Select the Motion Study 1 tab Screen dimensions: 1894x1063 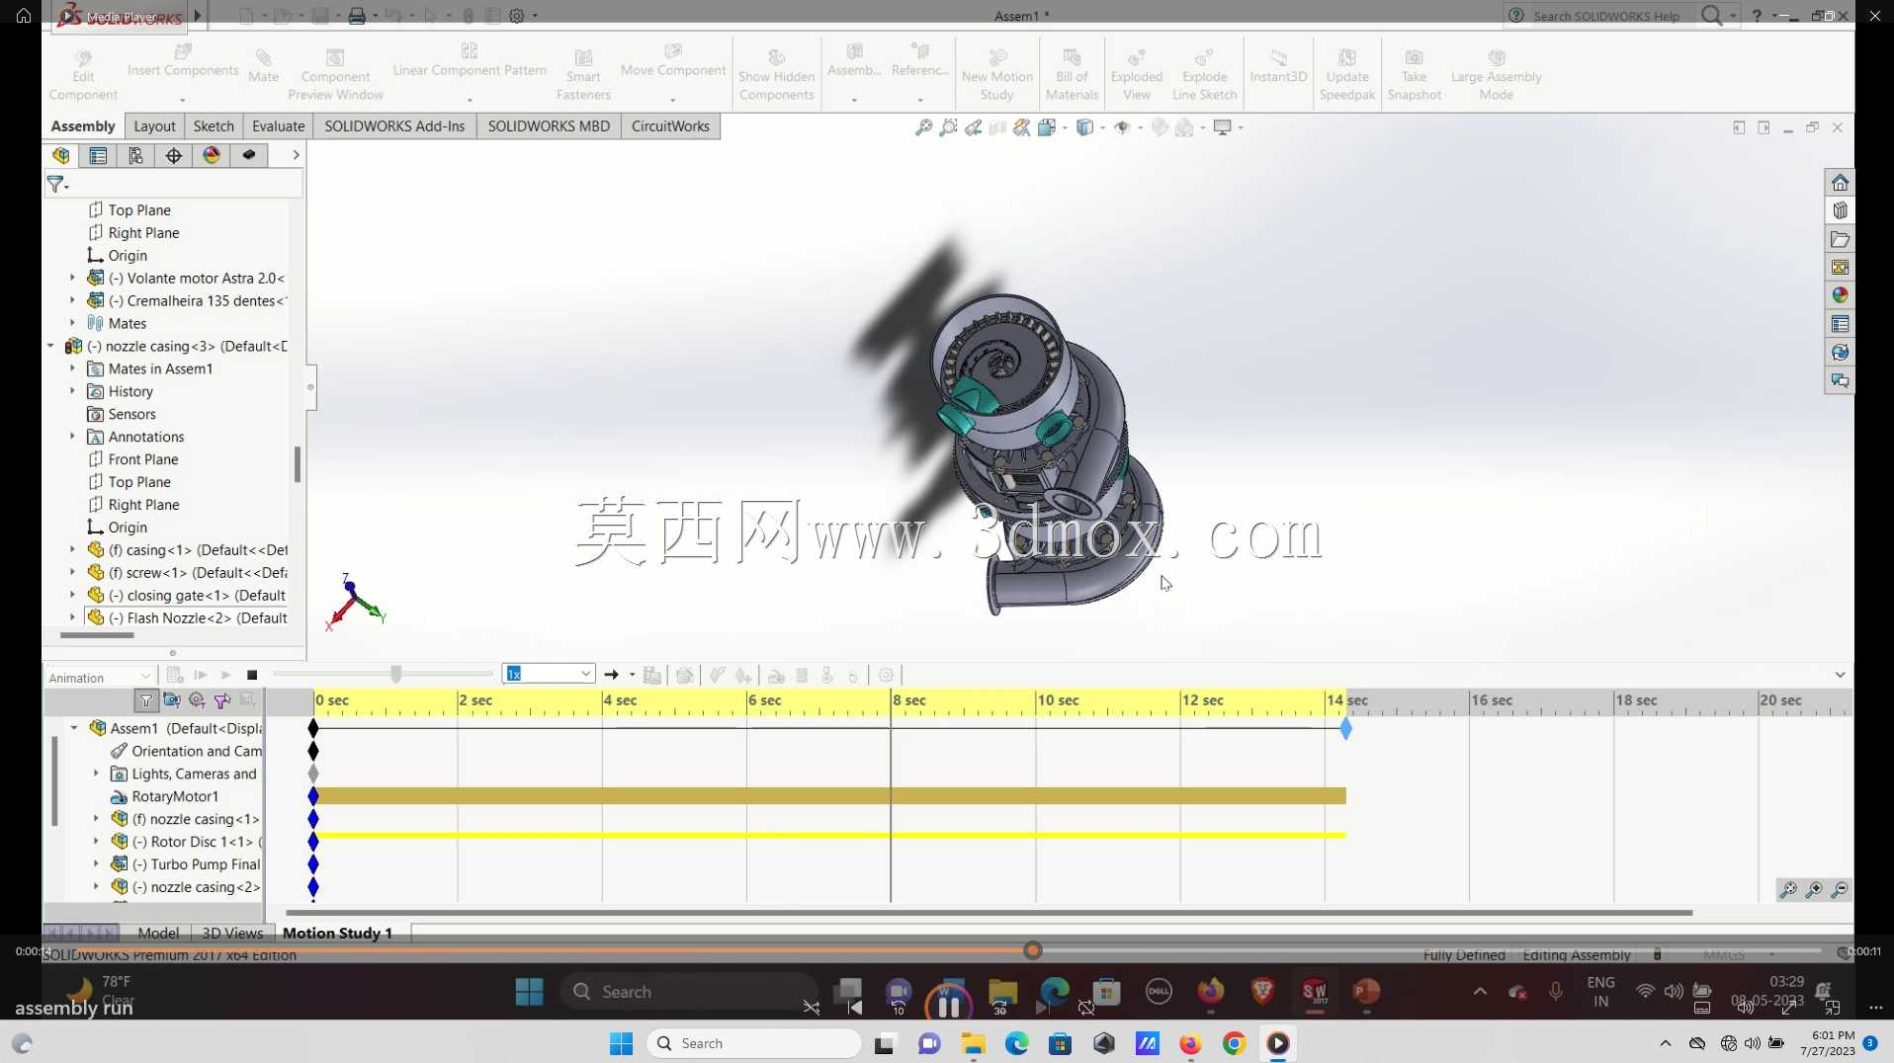[337, 933]
